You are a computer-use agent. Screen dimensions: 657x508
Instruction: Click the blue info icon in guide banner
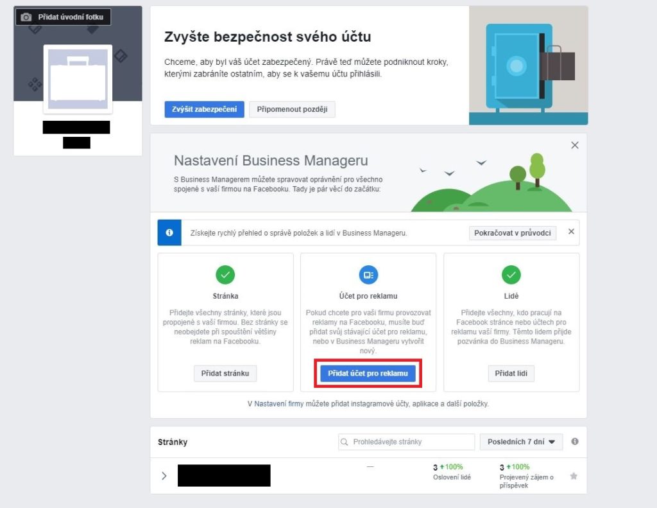[169, 232]
